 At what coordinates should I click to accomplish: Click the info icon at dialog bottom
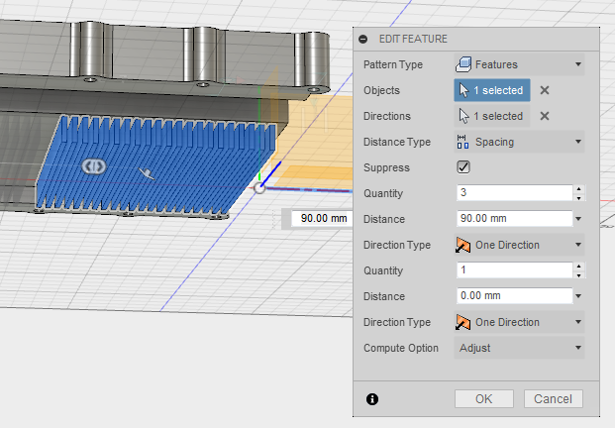click(372, 399)
